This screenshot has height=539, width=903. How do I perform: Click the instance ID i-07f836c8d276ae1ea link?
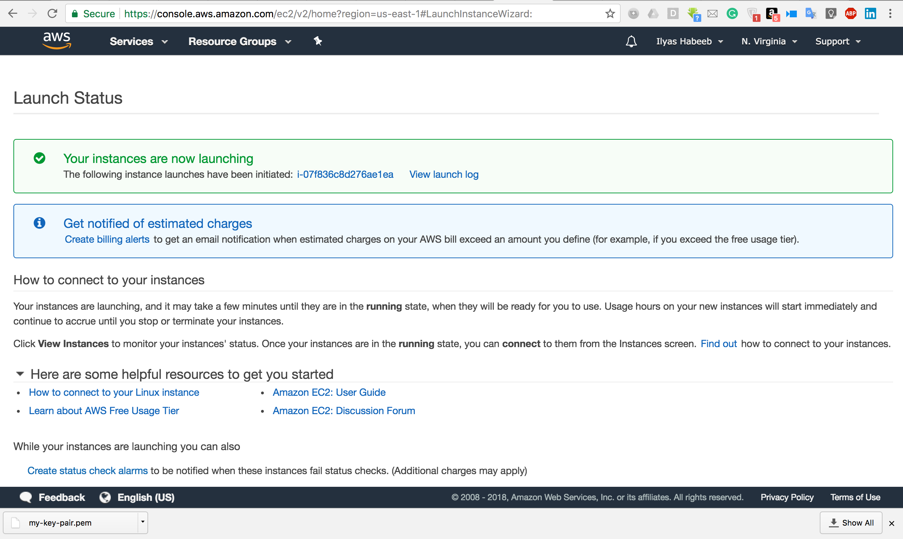(x=345, y=174)
